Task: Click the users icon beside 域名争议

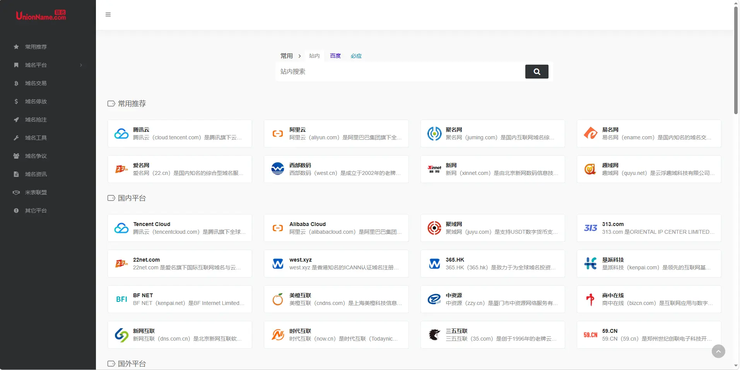Action: (16, 156)
